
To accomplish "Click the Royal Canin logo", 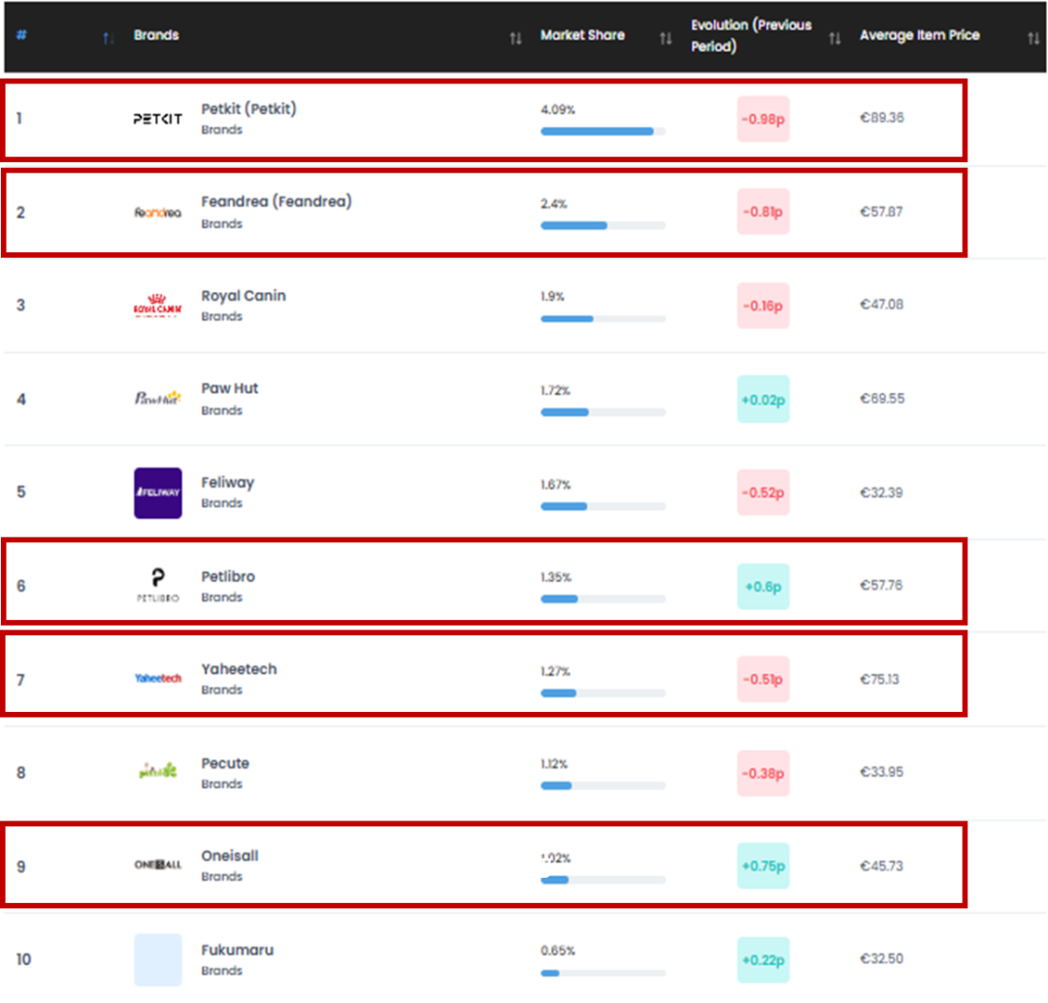I will tap(157, 306).
